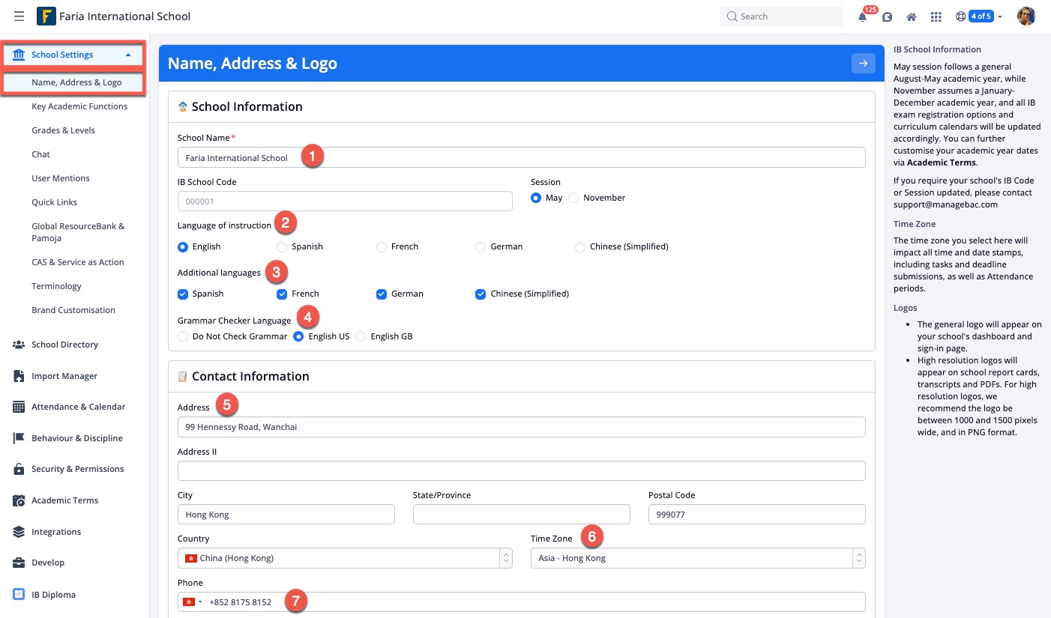The image size is (1051, 618).
Task: Open Grades & Levels settings
Action: click(63, 130)
